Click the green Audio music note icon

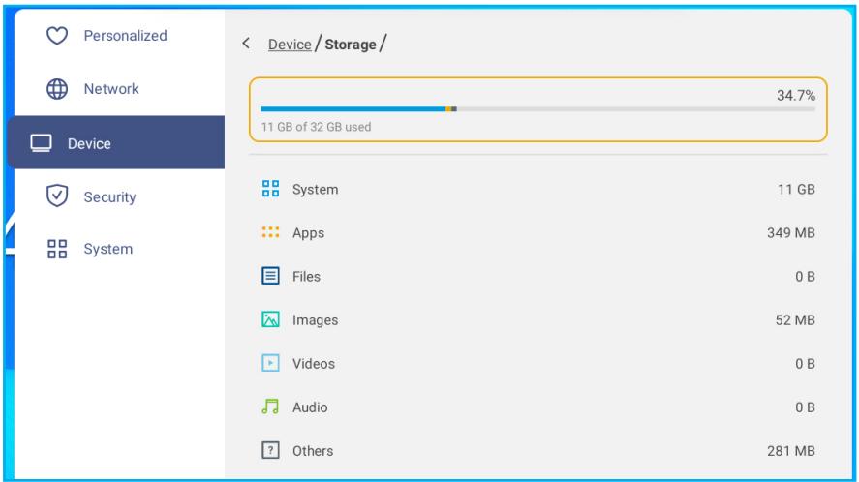270,407
